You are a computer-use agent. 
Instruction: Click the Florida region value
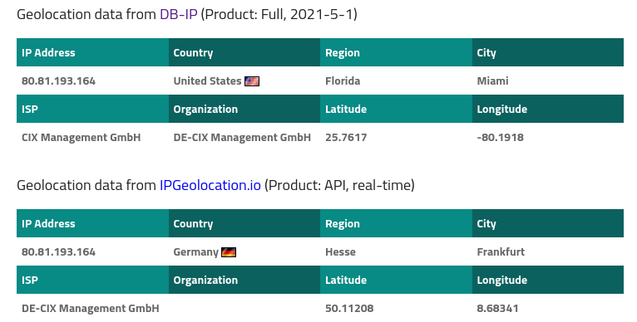(x=343, y=81)
